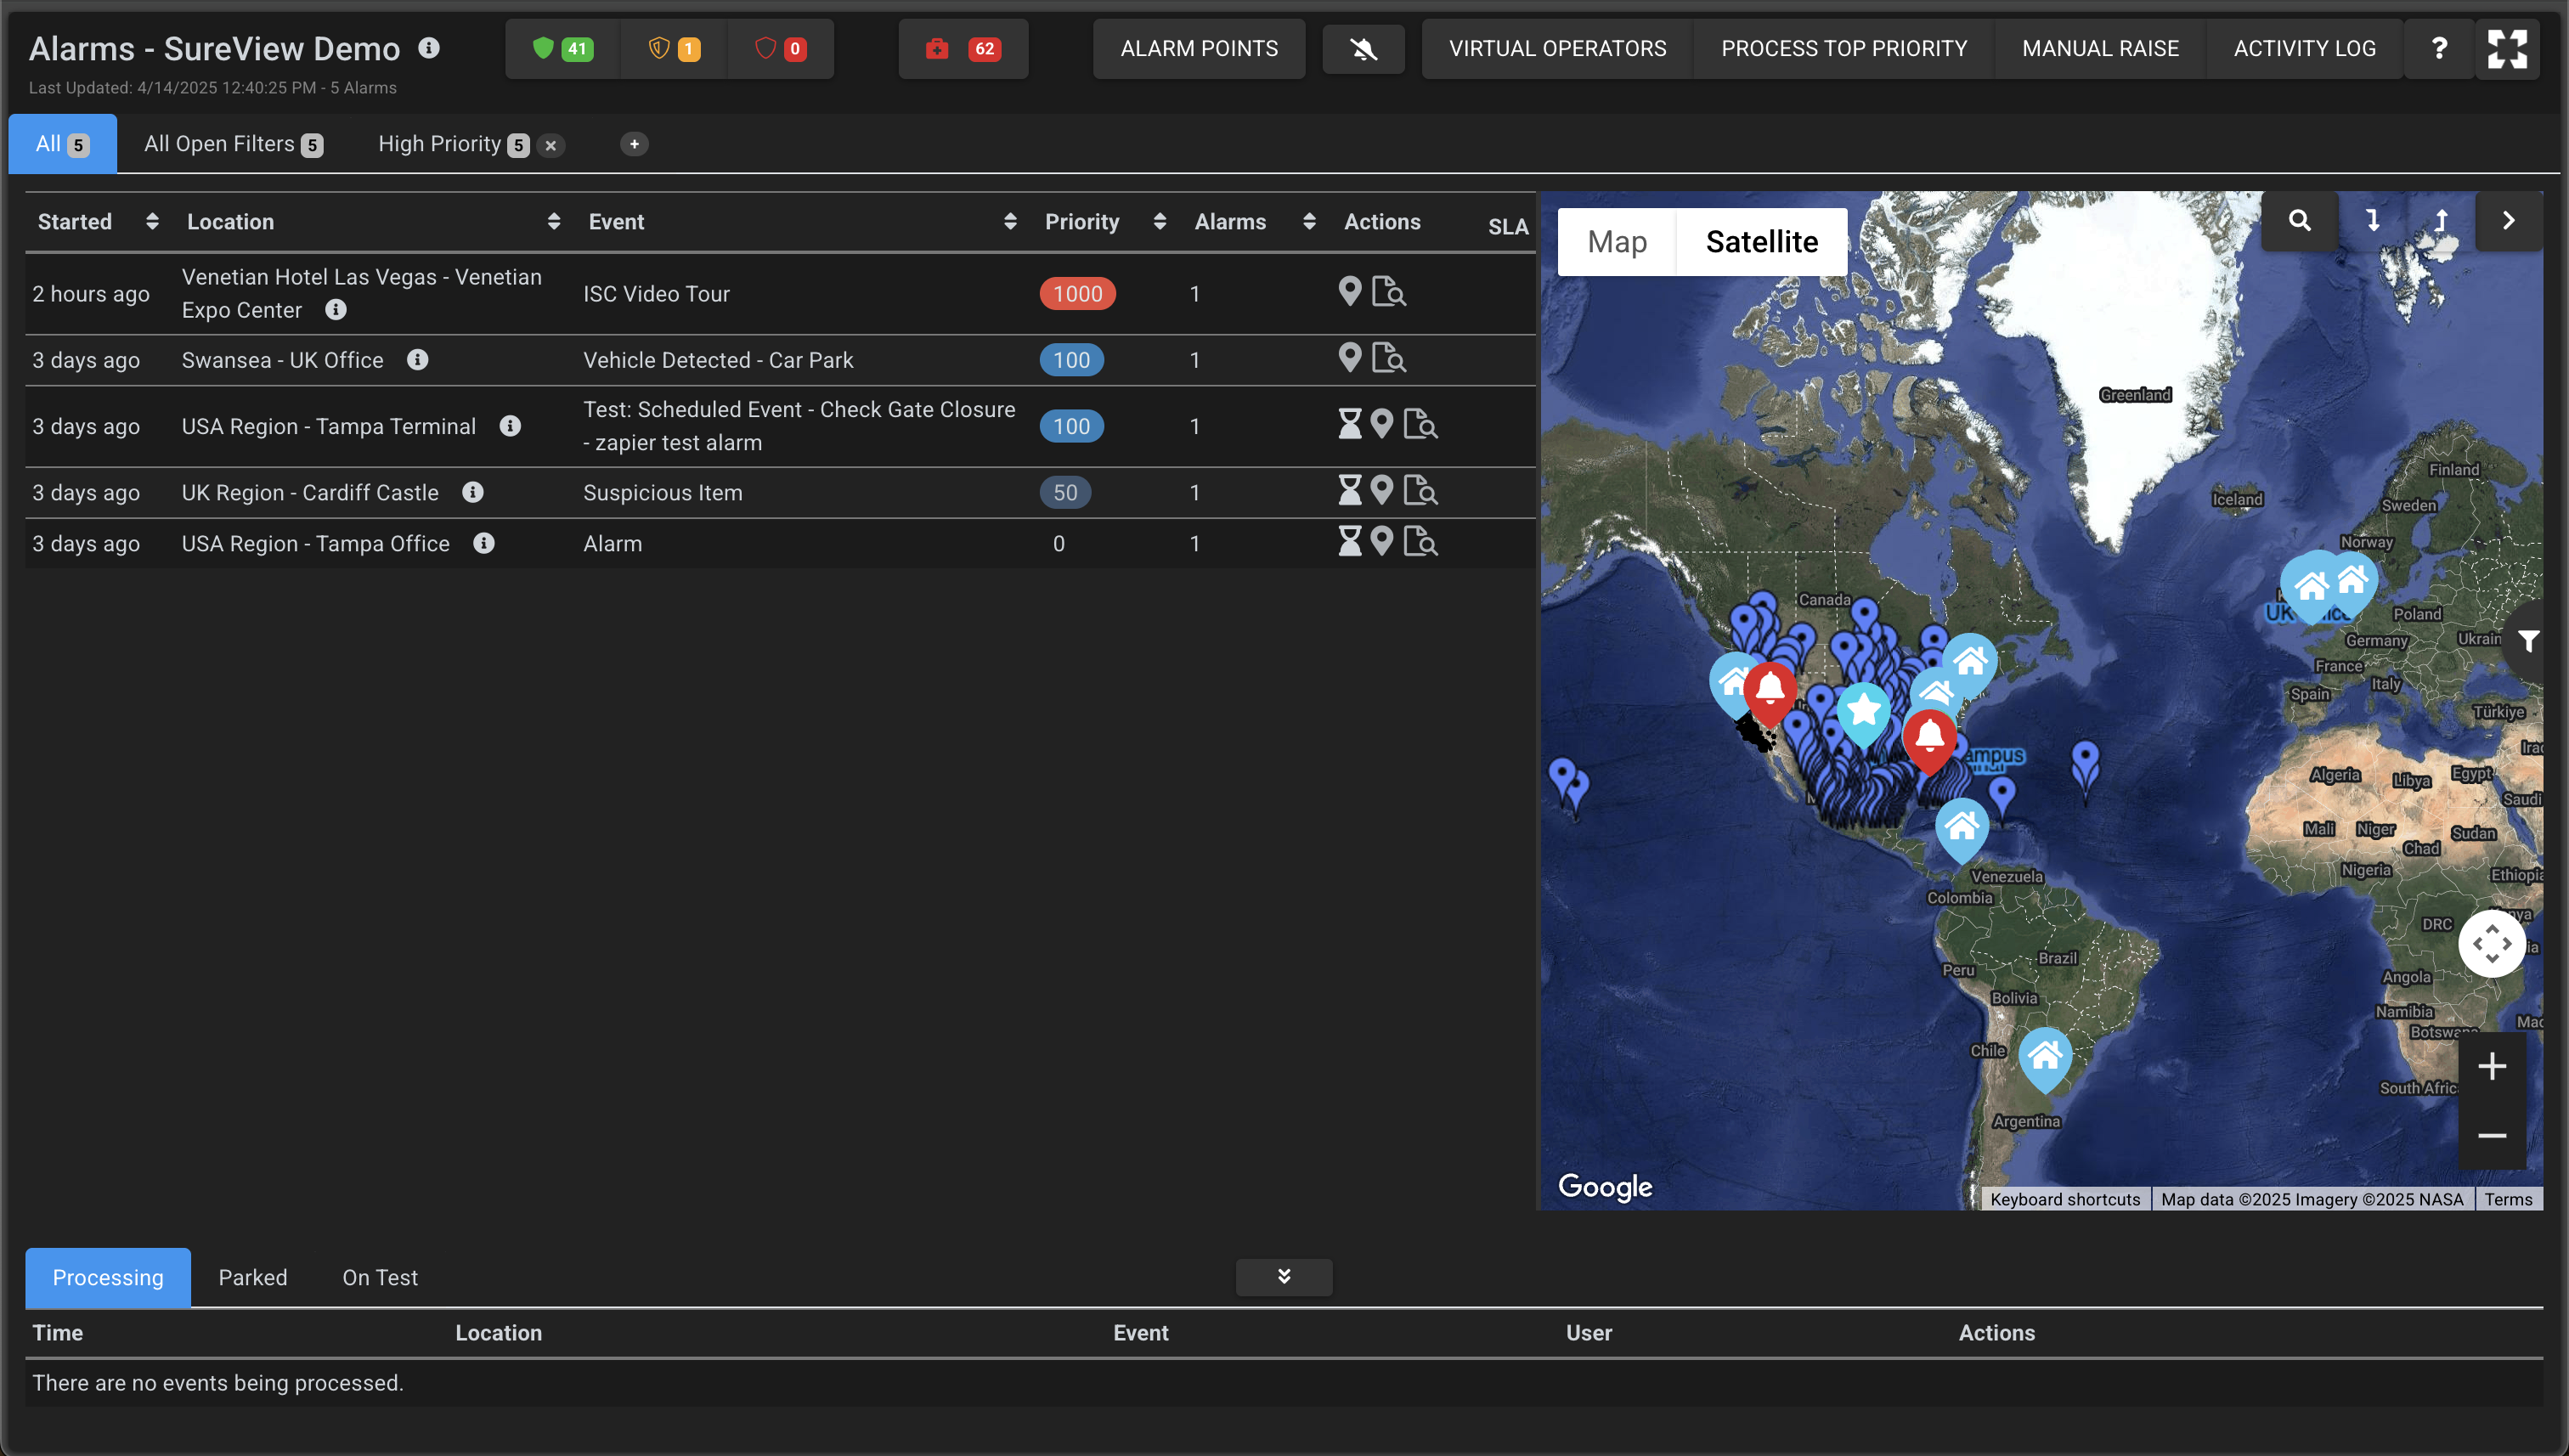Click the 50 priority badge
The image size is (2569, 1456).
click(x=1065, y=492)
